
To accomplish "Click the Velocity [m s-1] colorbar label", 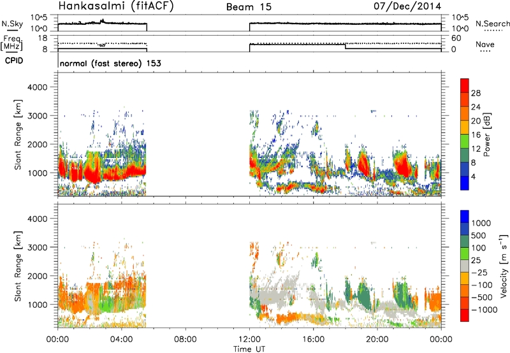I will click(504, 266).
